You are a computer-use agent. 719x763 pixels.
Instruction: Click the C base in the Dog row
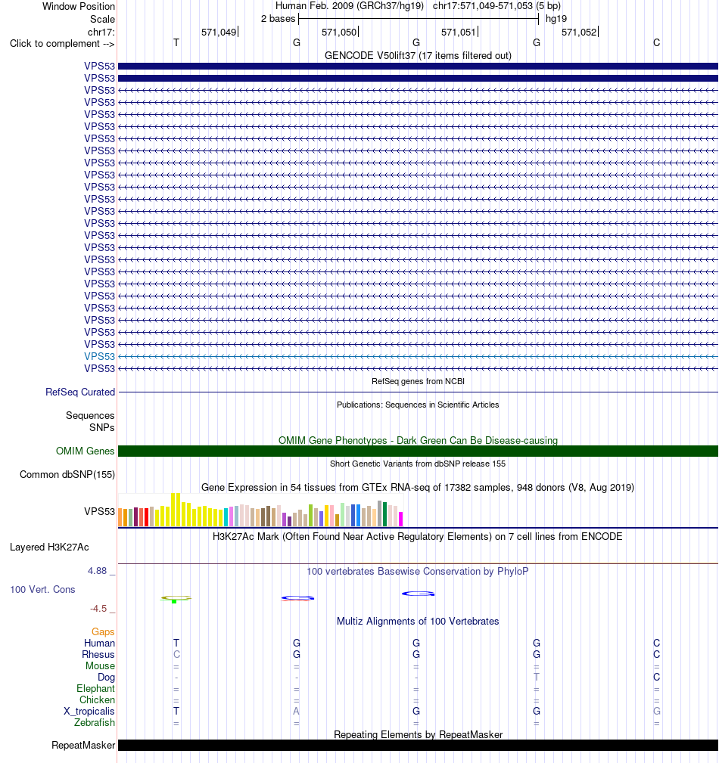[x=657, y=678]
